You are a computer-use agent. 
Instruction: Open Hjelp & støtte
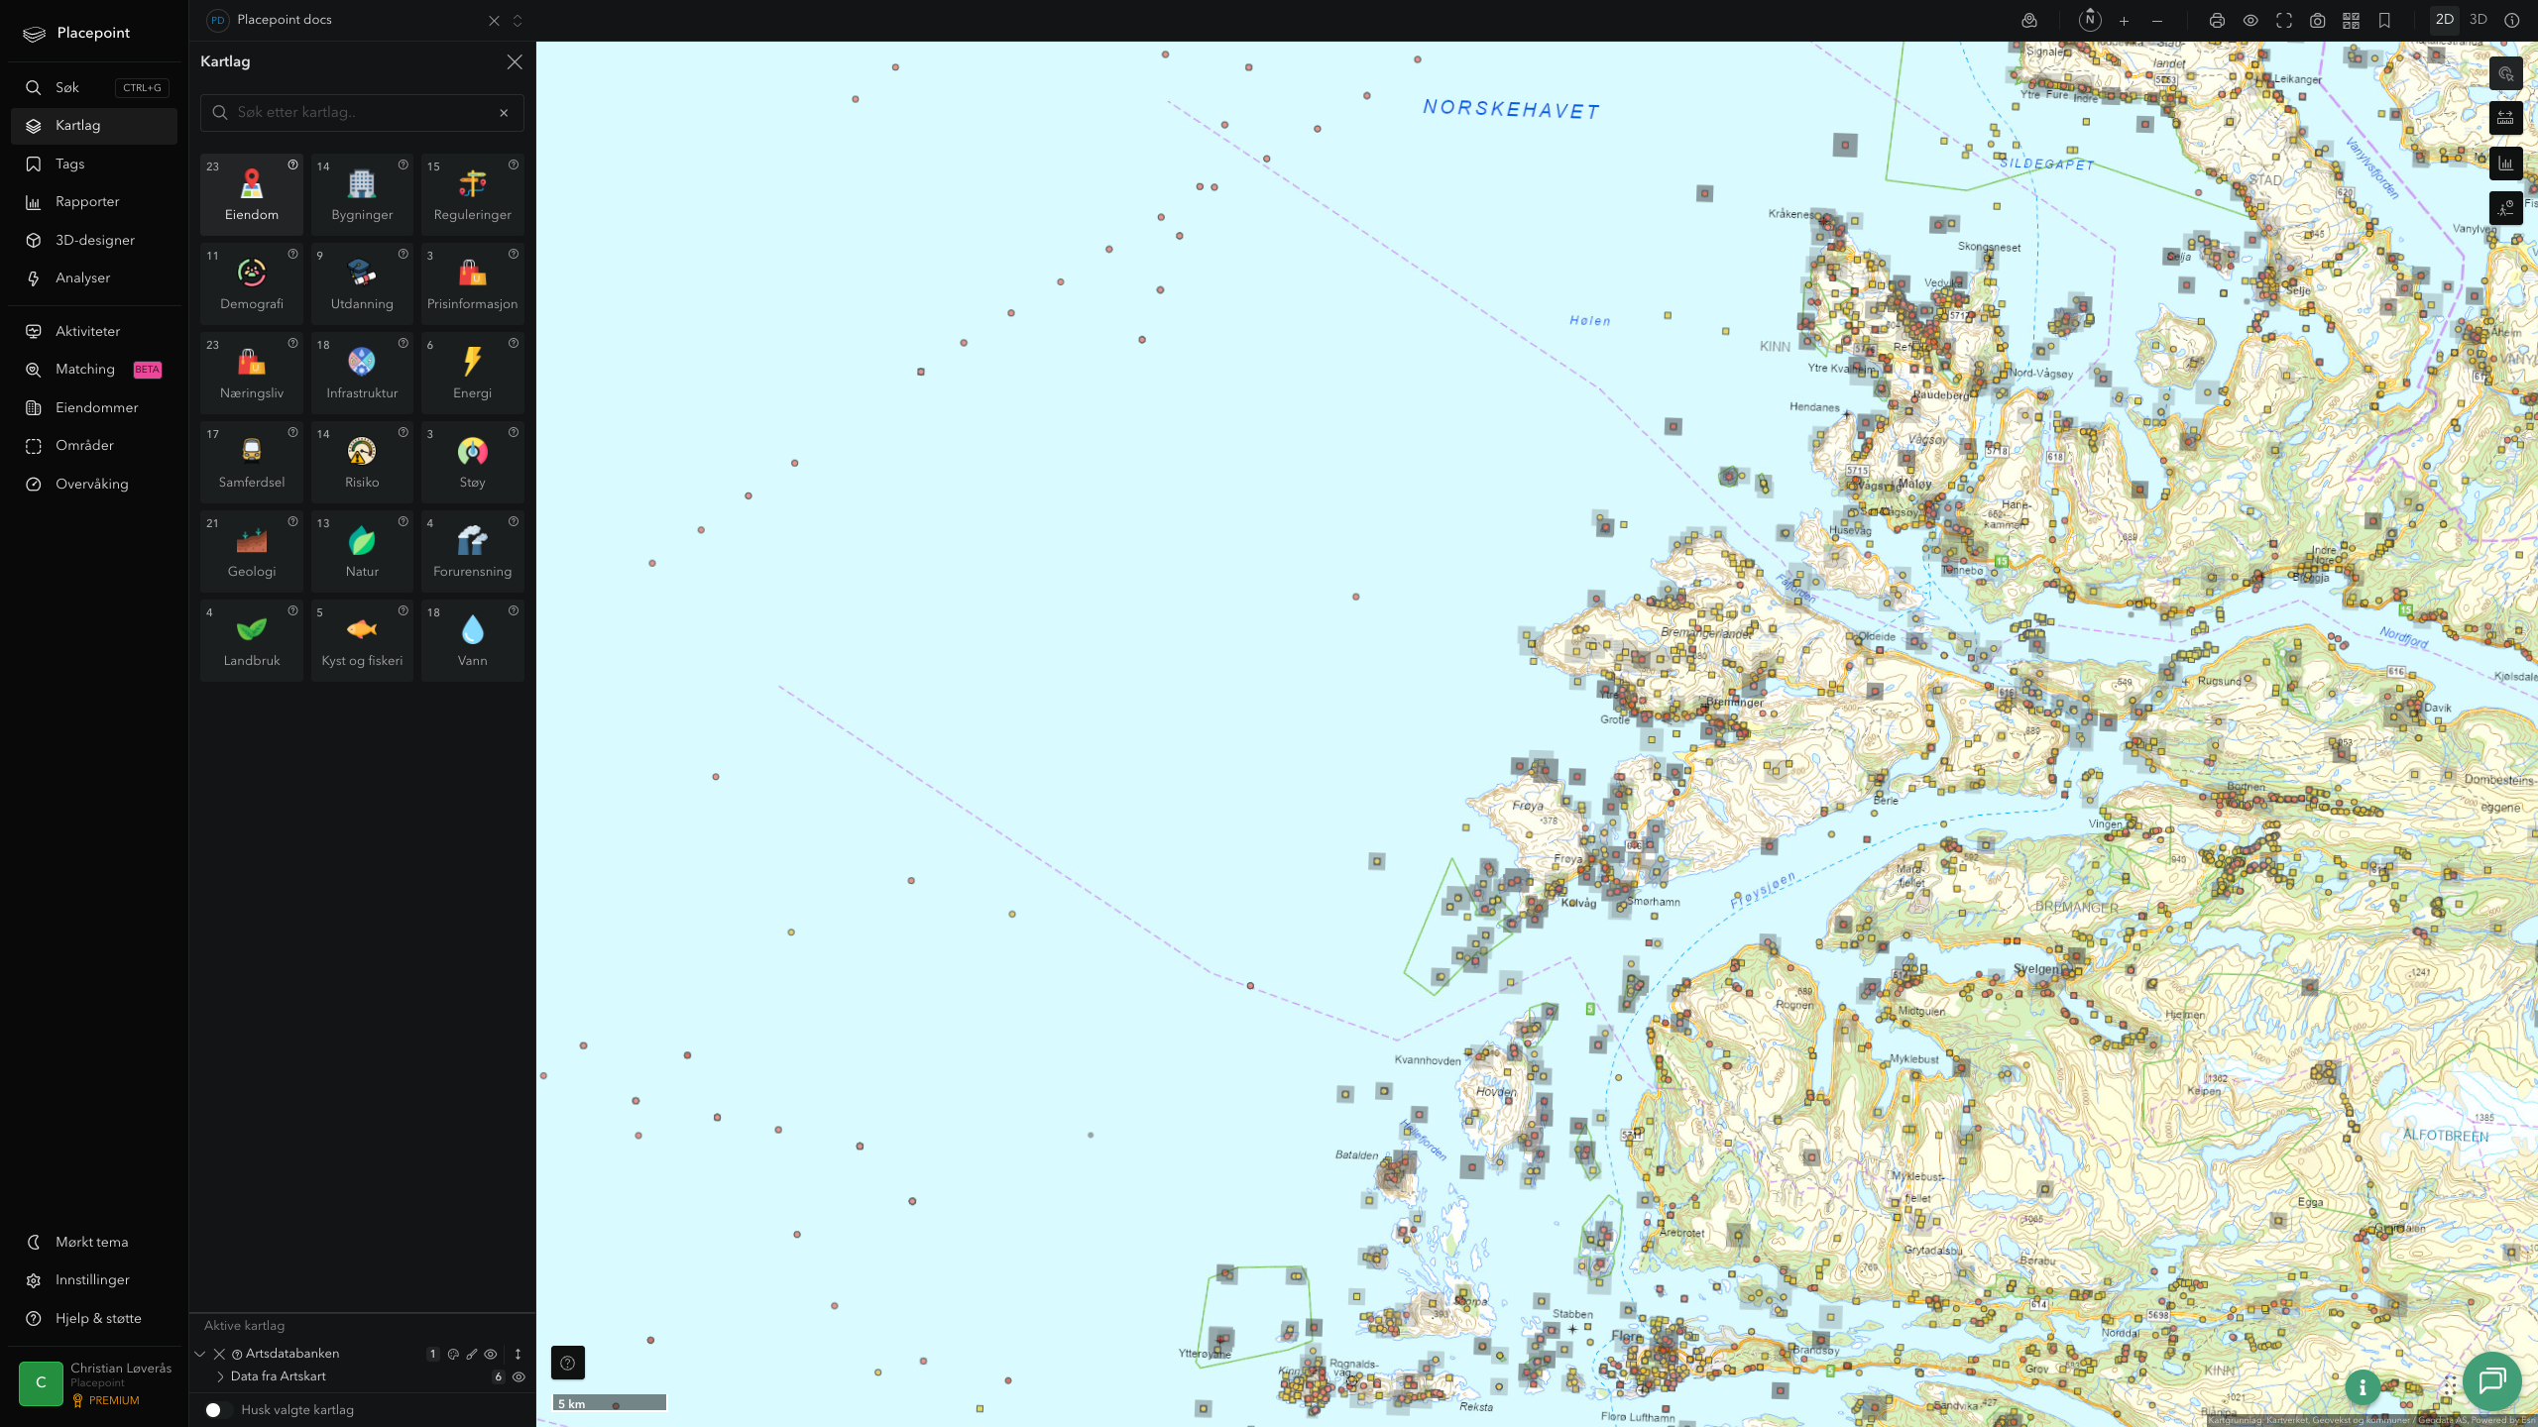94,1318
